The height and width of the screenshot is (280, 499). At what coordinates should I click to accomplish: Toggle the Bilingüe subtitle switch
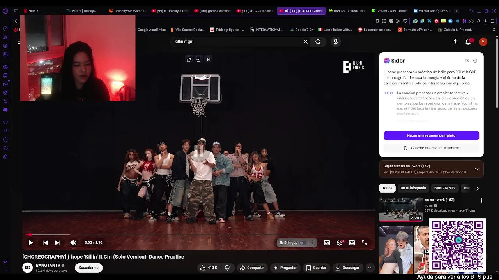303,243
